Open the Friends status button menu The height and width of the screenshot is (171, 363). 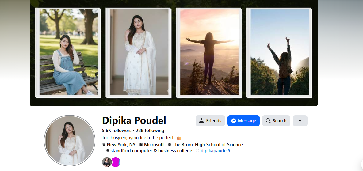tap(210, 121)
